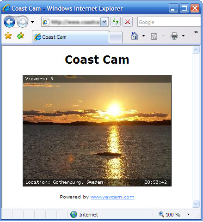Expand the address bar URL dropdown

(105, 22)
